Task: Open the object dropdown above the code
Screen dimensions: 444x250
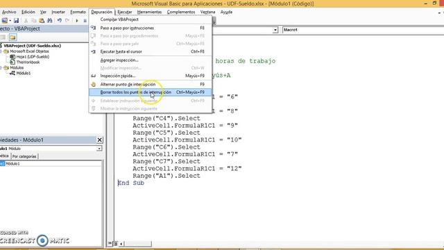Action: 275,30
